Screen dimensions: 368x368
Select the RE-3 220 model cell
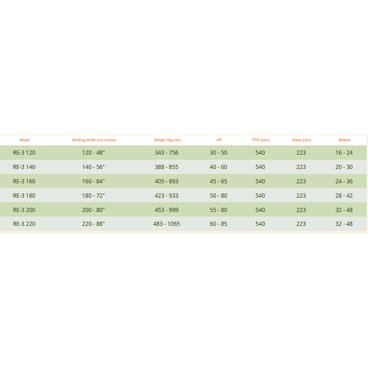24,224
